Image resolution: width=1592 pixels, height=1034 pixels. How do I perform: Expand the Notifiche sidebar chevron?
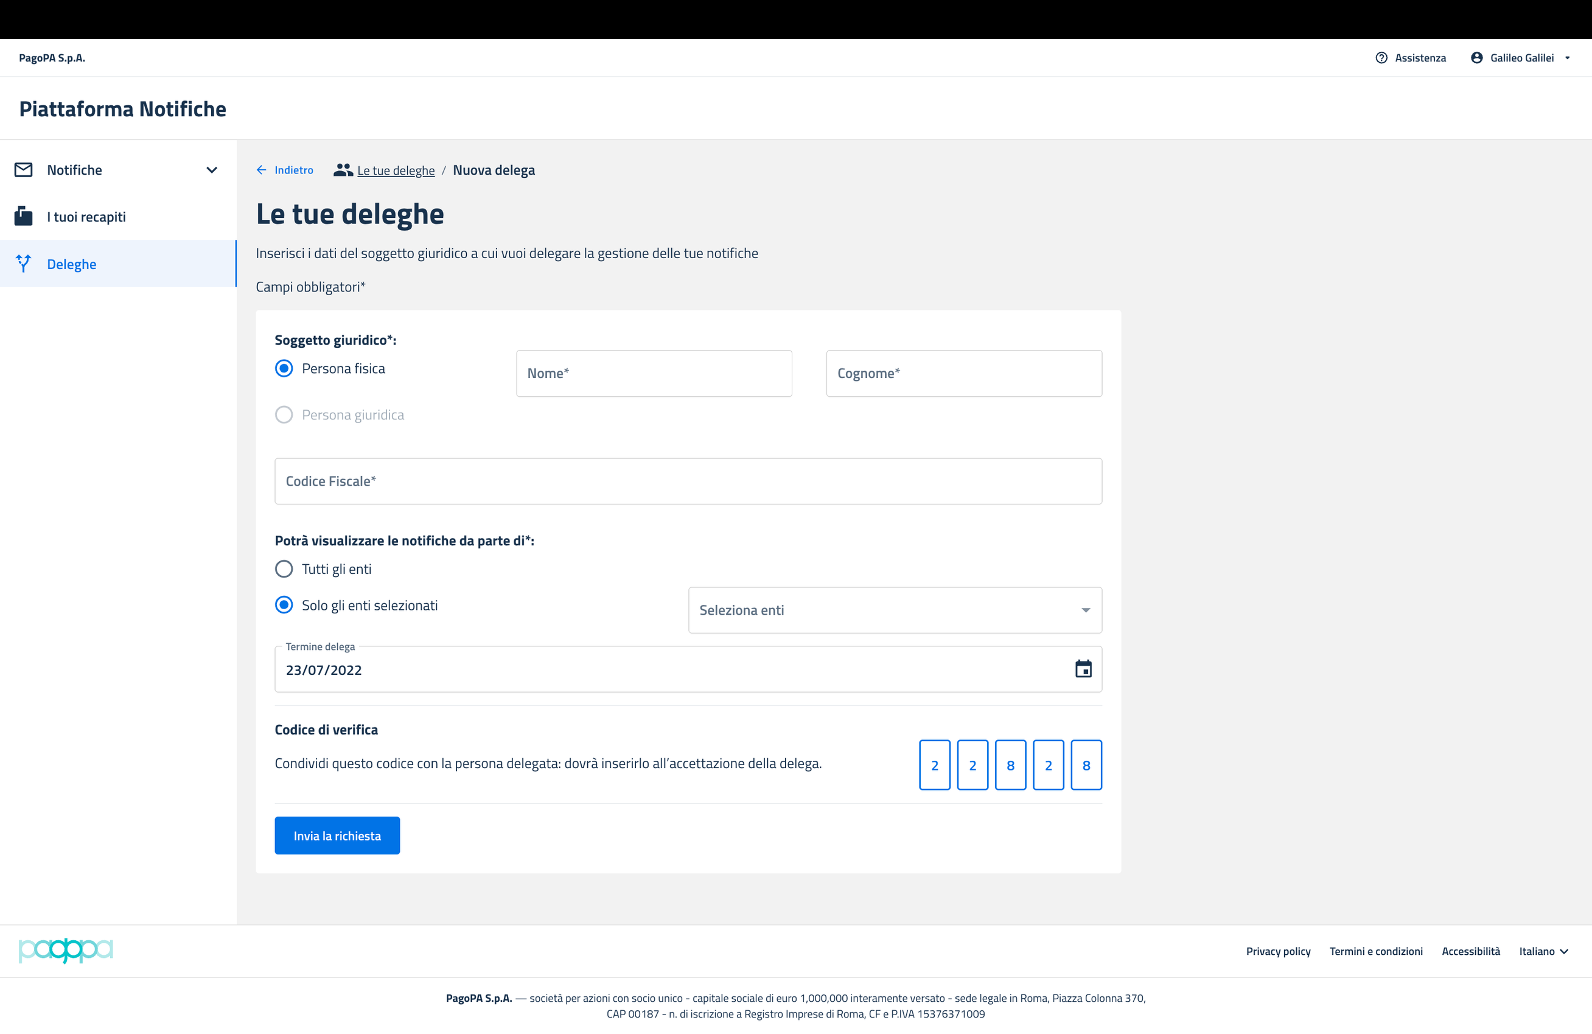(x=211, y=170)
